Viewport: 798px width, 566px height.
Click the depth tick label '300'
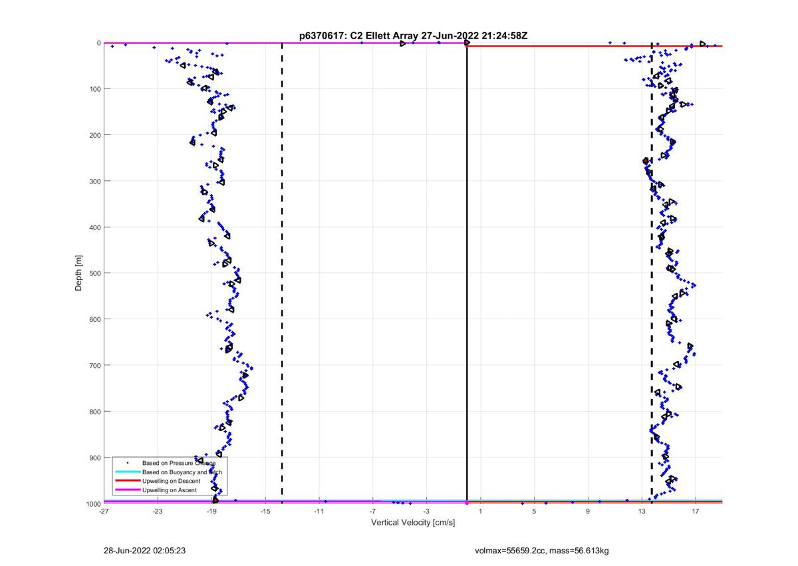click(94, 181)
